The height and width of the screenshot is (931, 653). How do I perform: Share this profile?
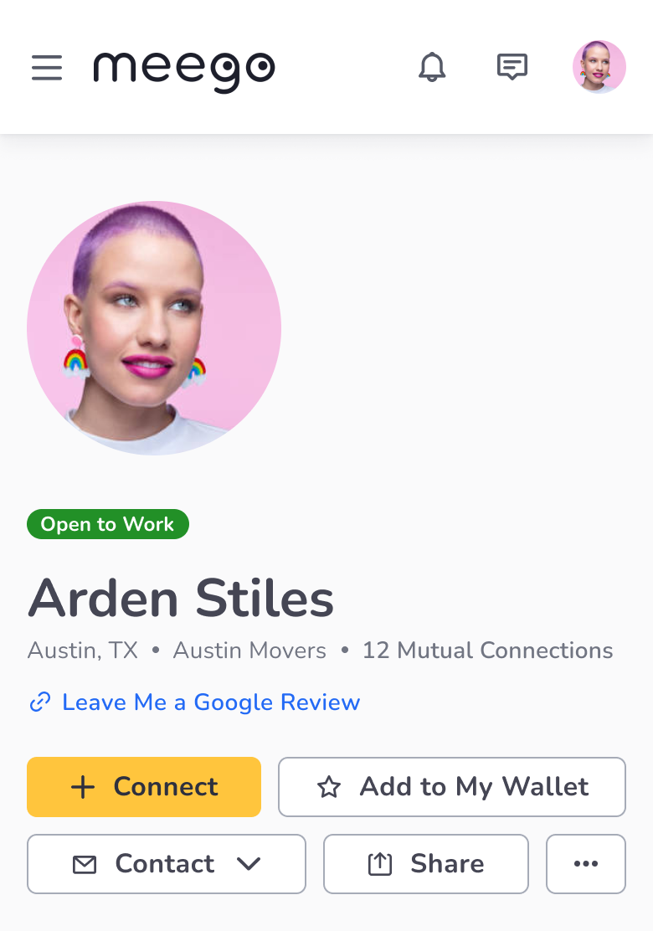tap(425, 864)
